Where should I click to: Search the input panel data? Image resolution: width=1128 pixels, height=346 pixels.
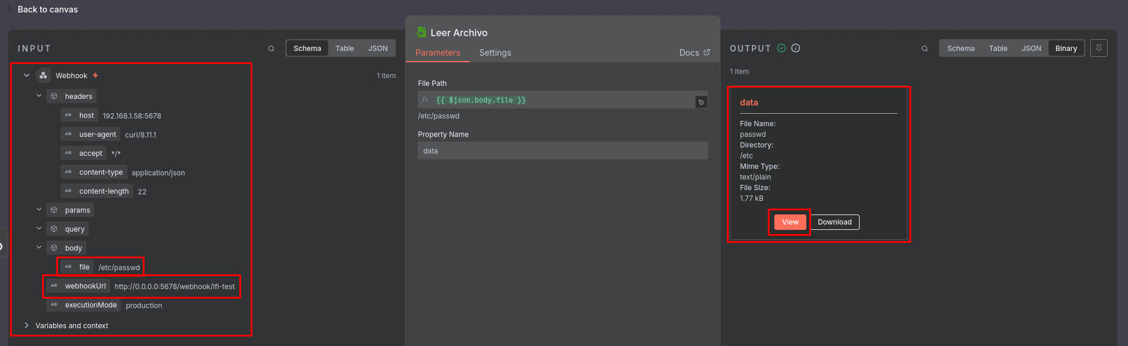pyautogui.click(x=271, y=49)
